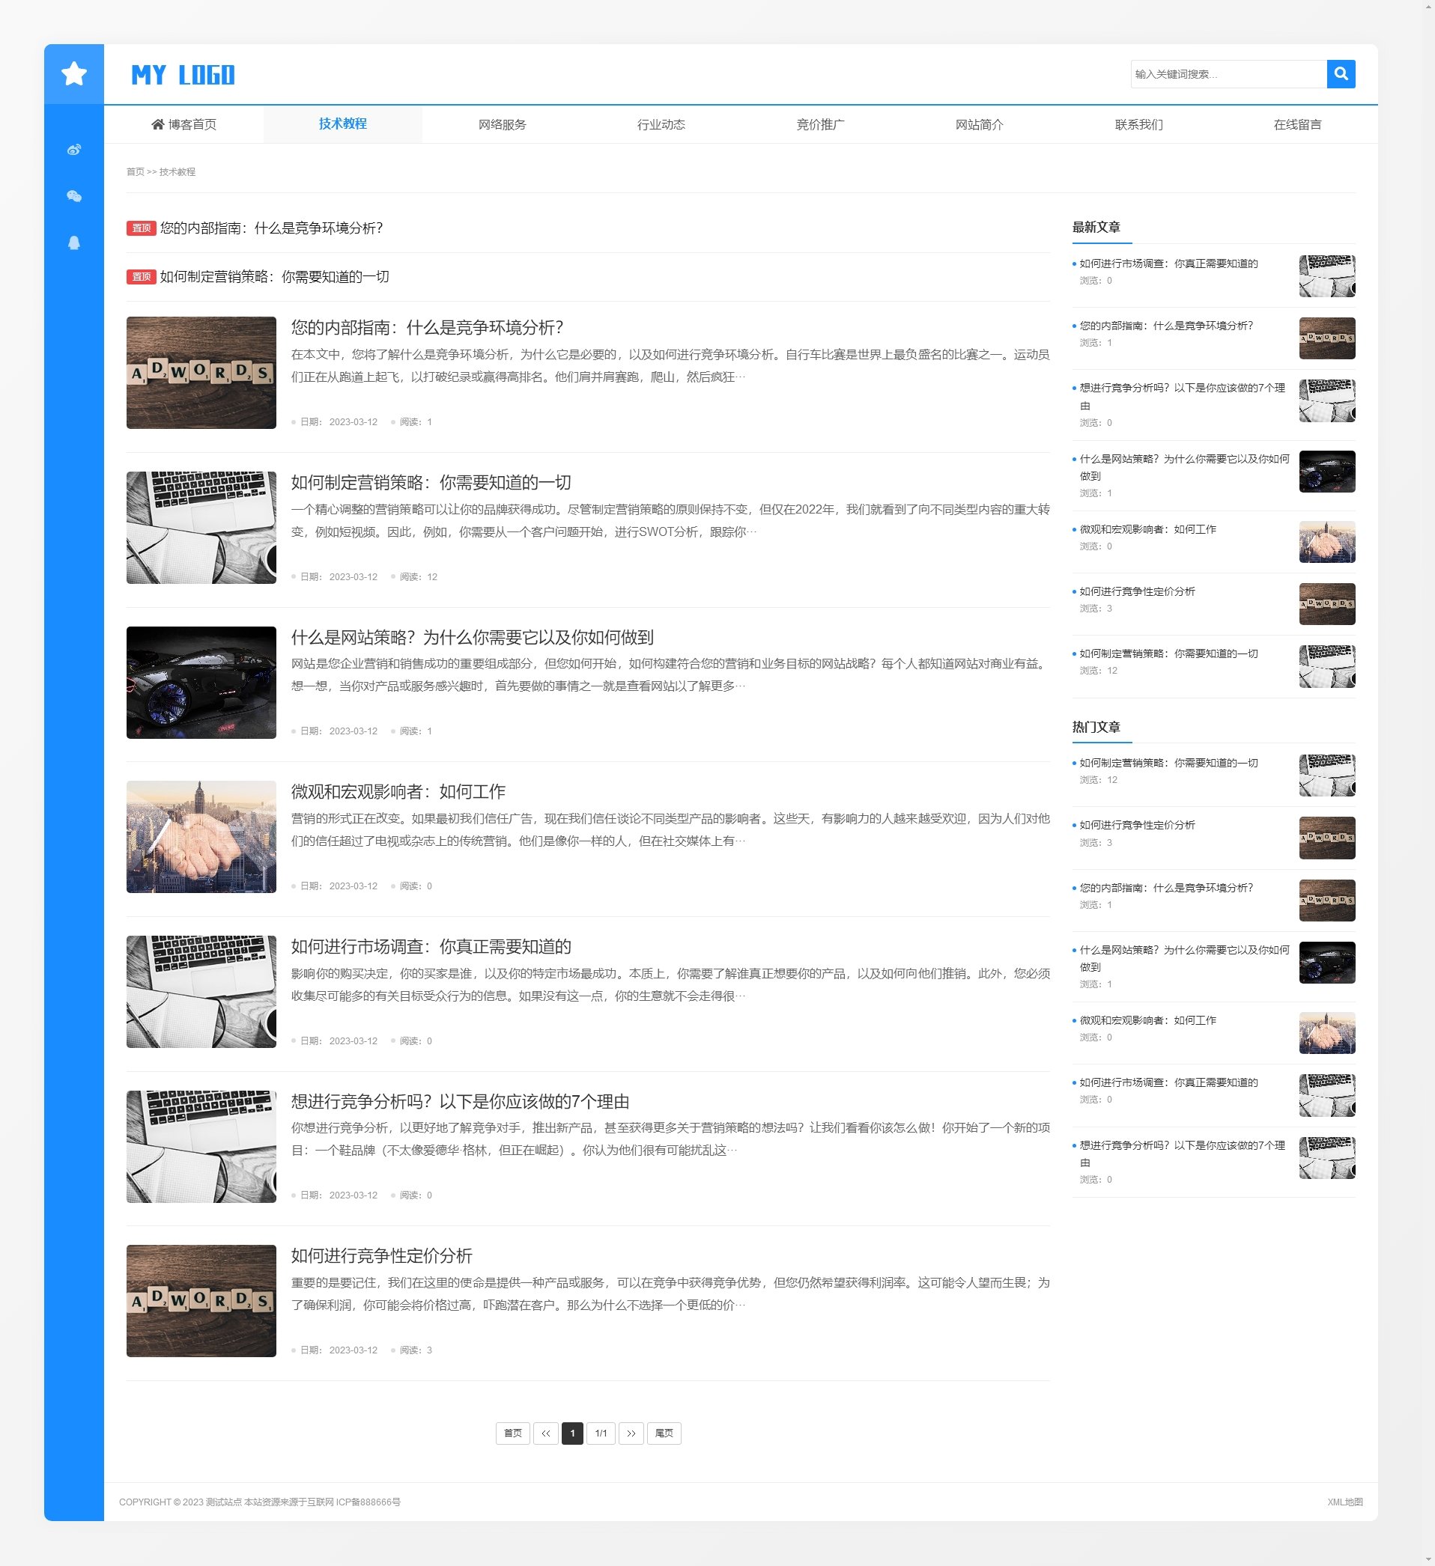Go to next page with >> arrow
The height and width of the screenshot is (1566, 1435).
click(x=631, y=1434)
